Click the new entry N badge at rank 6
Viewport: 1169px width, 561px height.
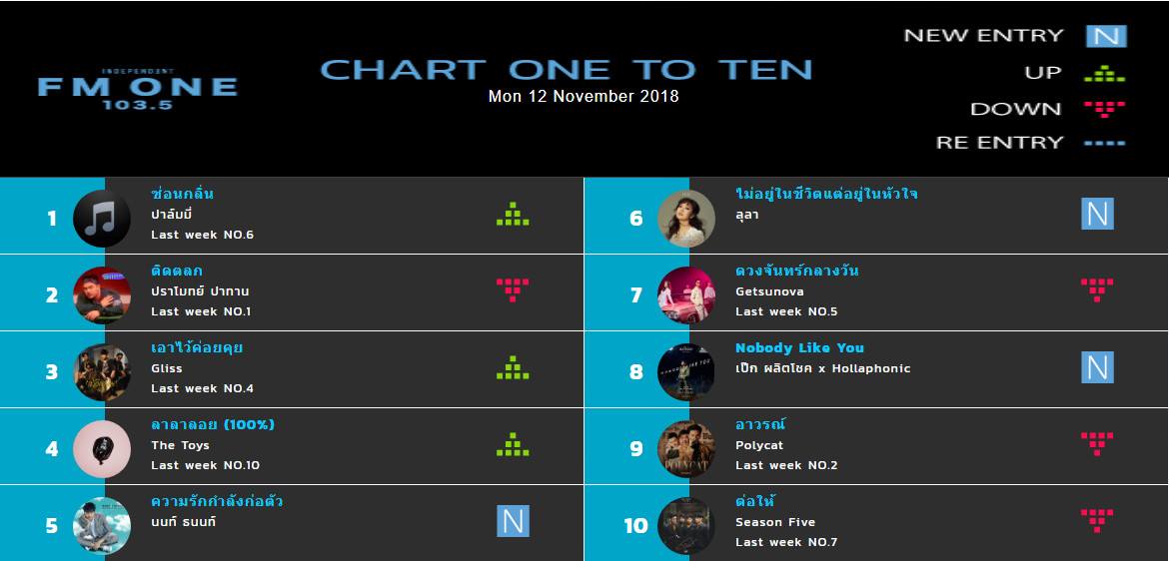pos(1097,214)
